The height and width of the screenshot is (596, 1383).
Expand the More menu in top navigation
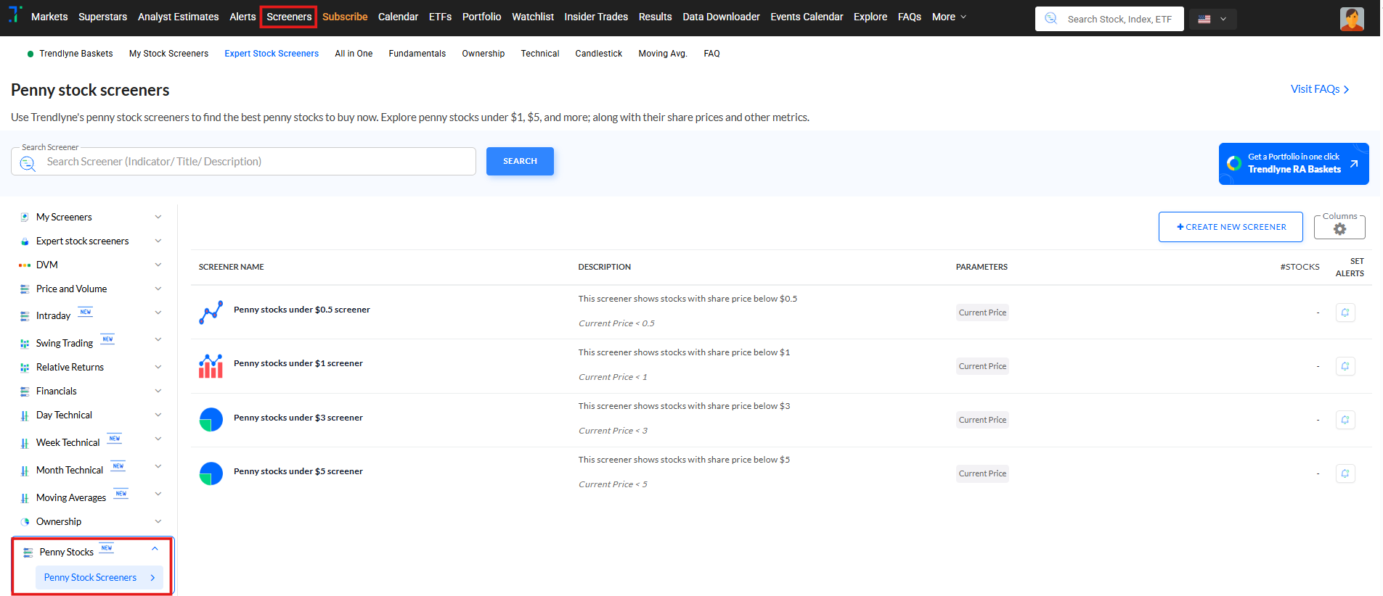click(x=949, y=17)
